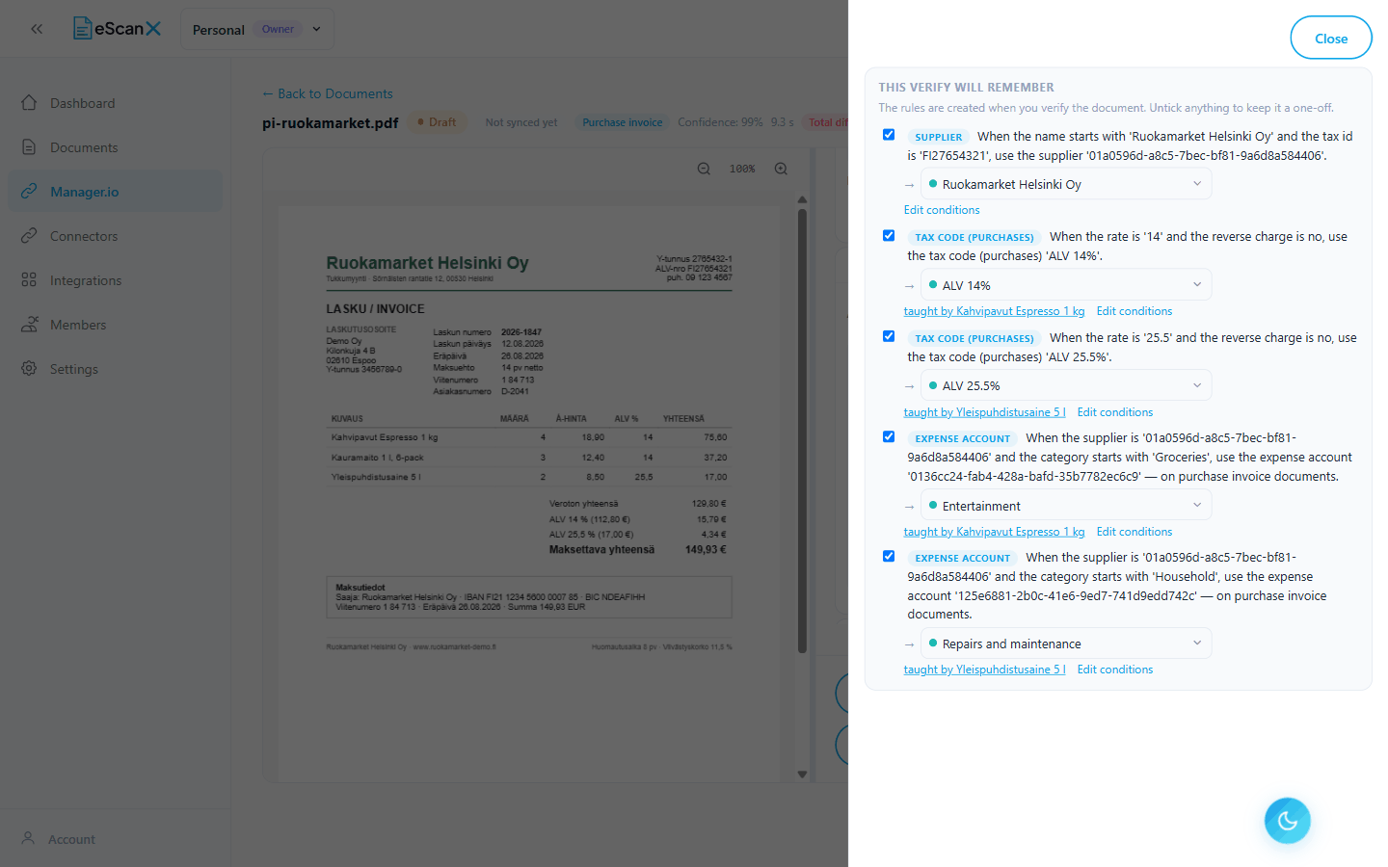Follow Back to Documents link
This screenshot has height=867, width=1388.
click(x=328, y=93)
